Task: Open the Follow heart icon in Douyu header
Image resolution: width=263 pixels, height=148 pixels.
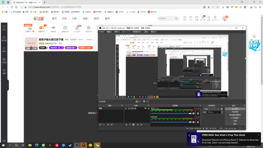Action: coord(191,18)
